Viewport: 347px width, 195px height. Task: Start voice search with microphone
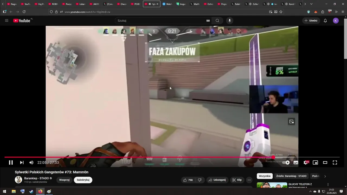point(230,21)
